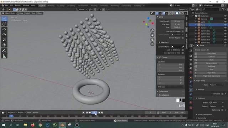Click the pan view hand icon
The width and height of the screenshot is (228, 128).
coord(152,35)
